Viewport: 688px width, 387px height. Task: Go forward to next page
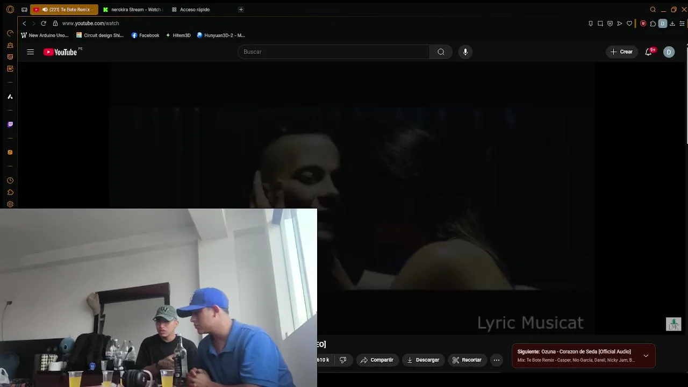click(x=33, y=24)
